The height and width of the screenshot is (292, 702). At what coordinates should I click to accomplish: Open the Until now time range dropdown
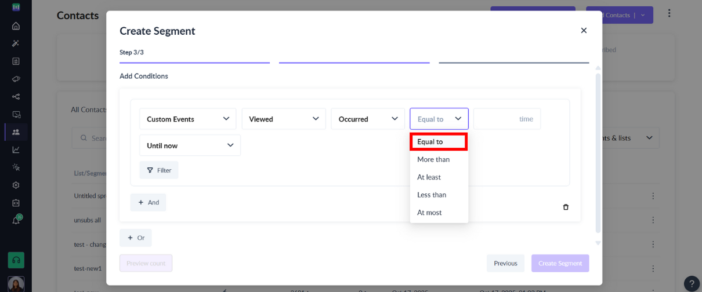pos(190,145)
